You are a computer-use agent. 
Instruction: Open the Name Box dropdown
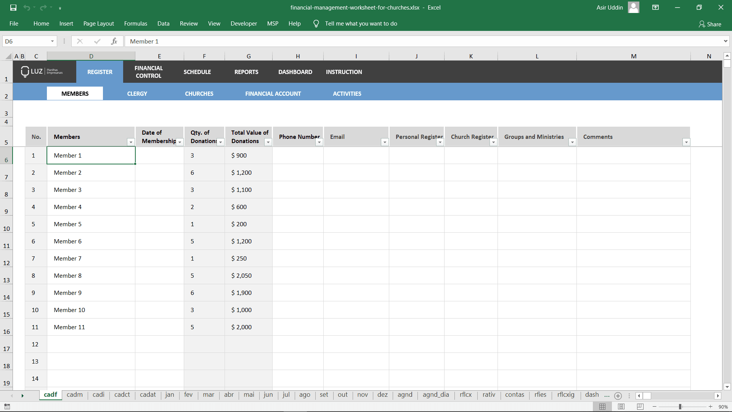[53, 41]
